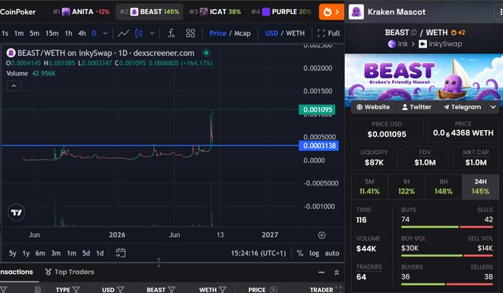This screenshot has width=503, height=293.
Task: Switch chart denomination to WETH
Action: coord(295,33)
